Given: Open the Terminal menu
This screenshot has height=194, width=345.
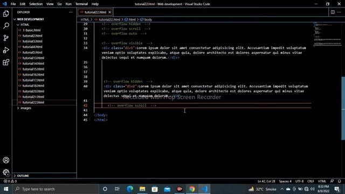Looking at the screenshot, I should pyautogui.click(x=81, y=4).
